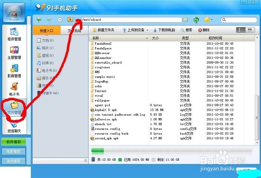The height and width of the screenshot is (178, 261).
Task: Go back with the green left arrow
Action: coord(39,20)
